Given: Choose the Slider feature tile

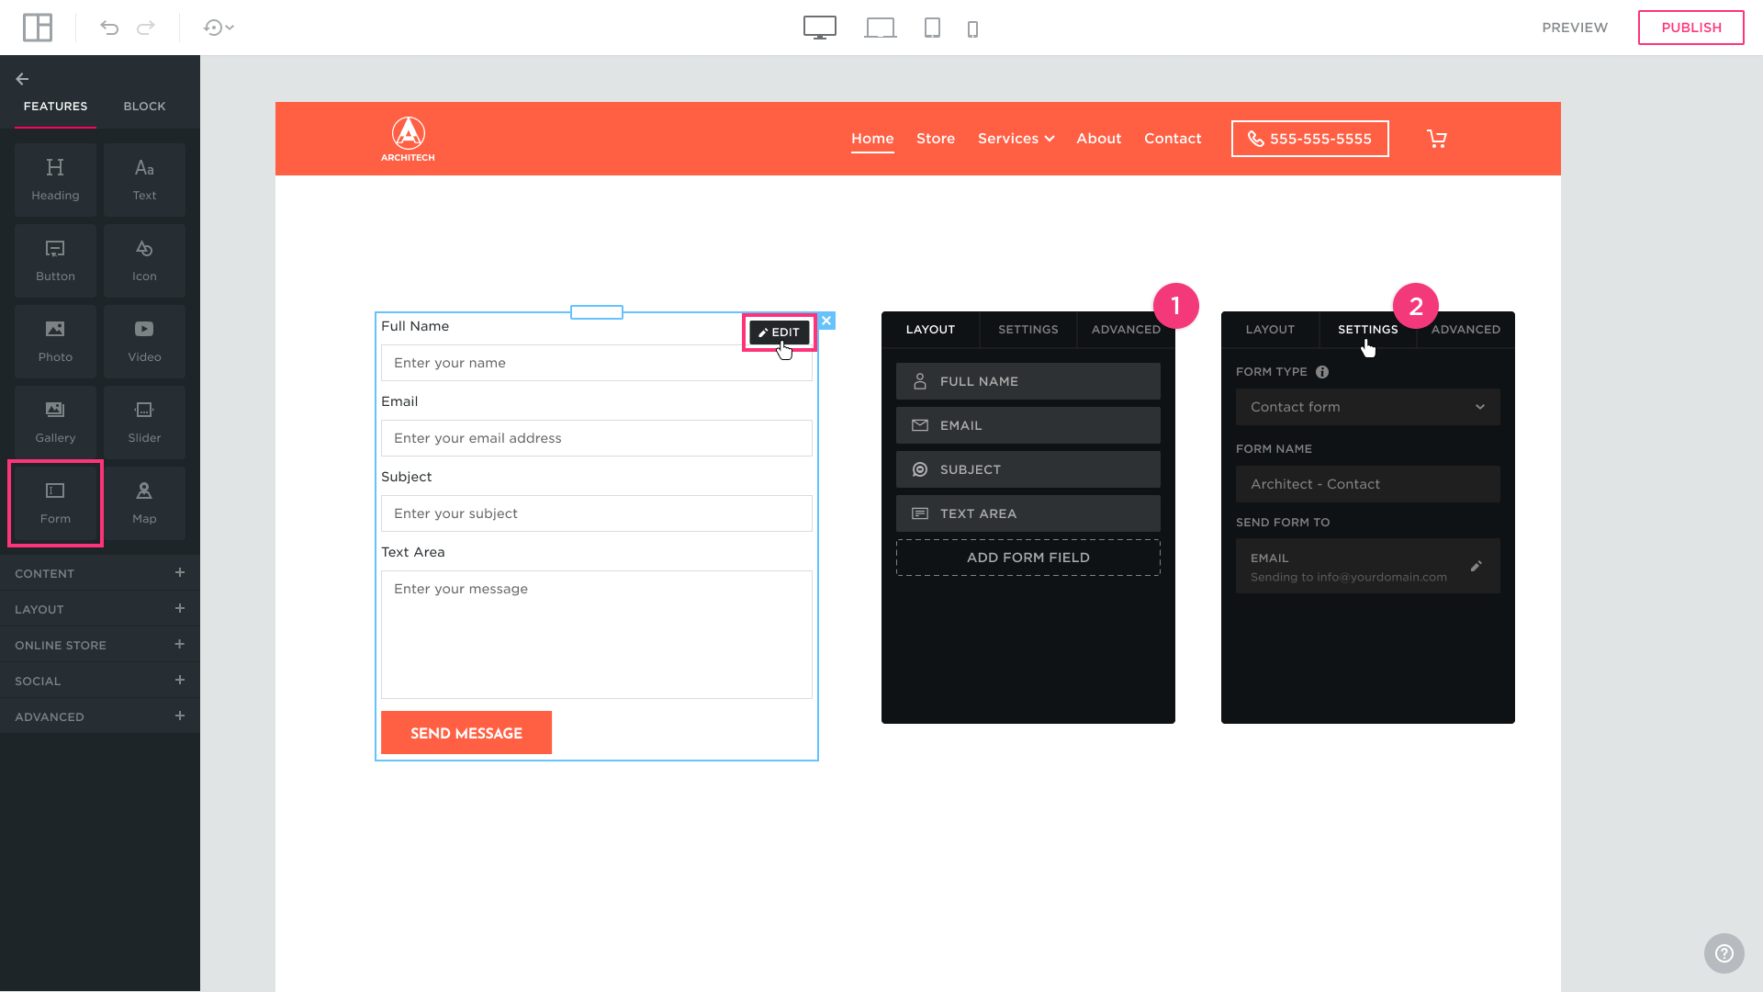Looking at the screenshot, I should click(144, 422).
